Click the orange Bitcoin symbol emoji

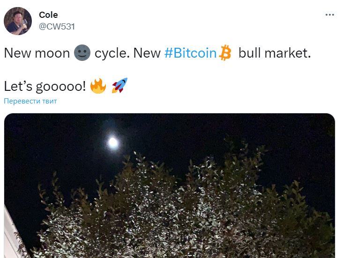point(225,53)
